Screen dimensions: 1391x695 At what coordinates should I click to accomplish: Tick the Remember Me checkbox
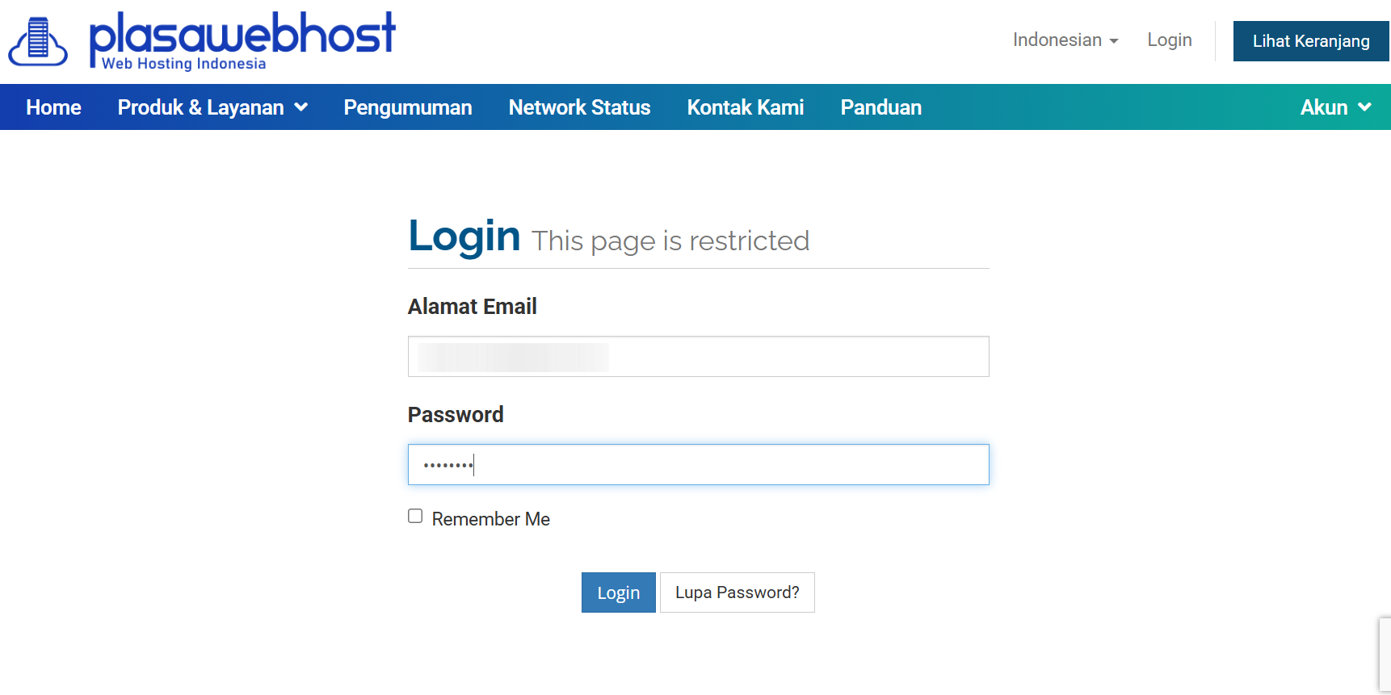pos(415,516)
